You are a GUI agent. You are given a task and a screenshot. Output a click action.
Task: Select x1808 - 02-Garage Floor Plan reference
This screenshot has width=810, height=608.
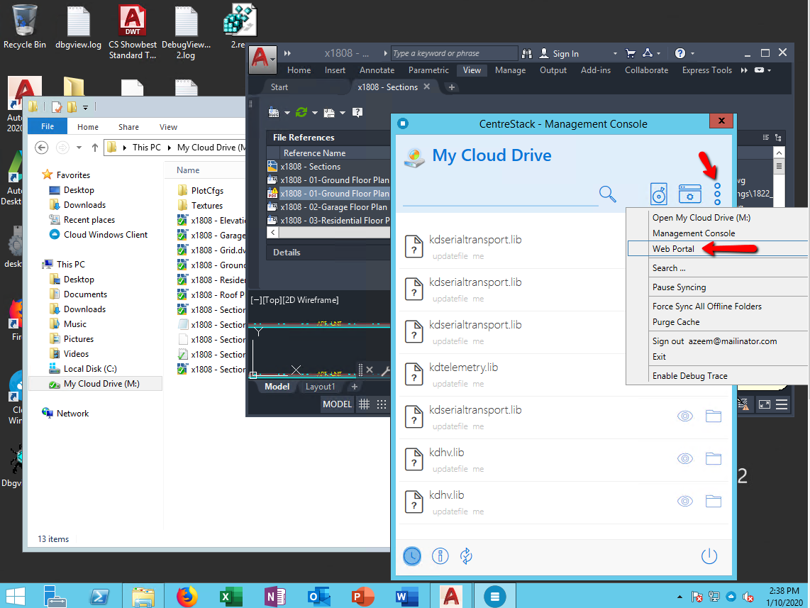tap(333, 206)
